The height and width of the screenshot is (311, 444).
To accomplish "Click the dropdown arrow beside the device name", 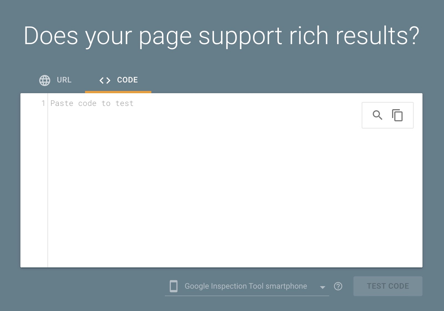I will pyautogui.click(x=323, y=287).
